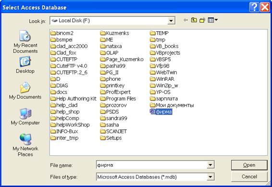Viewport: 272px width, 187px height.
Task: Select the TEMP folder
Action: point(159,33)
